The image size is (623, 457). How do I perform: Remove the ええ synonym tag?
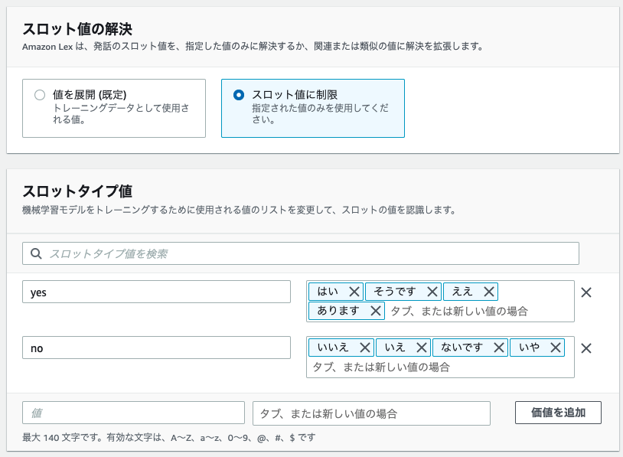(x=489, y=292)
